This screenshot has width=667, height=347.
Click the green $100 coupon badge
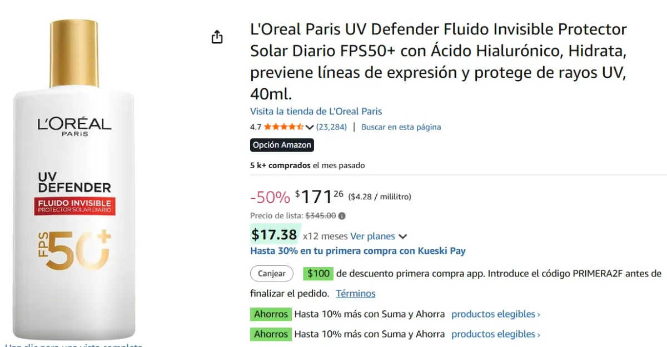317,273
